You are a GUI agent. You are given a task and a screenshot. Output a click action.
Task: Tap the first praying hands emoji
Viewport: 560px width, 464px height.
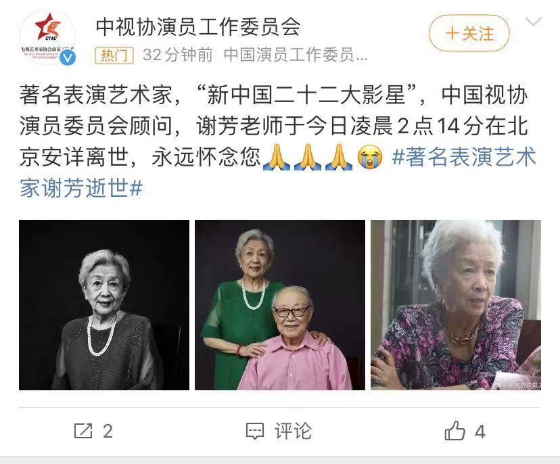pyautogui.click(x=277, y=157)
